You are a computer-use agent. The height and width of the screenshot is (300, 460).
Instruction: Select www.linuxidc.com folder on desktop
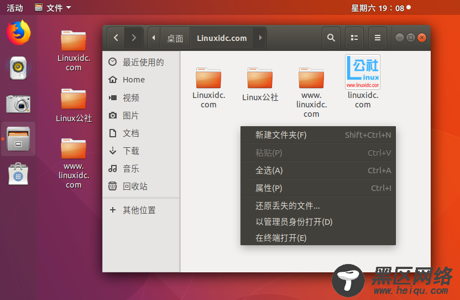(74, 163)
